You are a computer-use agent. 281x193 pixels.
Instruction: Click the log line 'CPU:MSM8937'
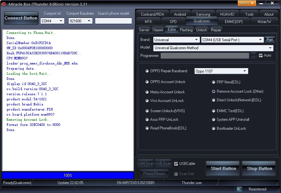pyautogui.click(x=17, y=58)
